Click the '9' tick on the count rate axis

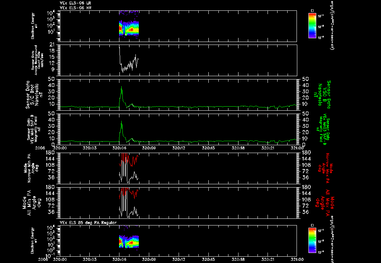pyautogui.click(x=54, y=69)
